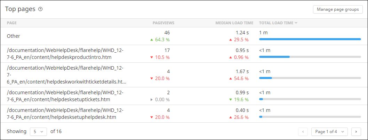Go to the next page arrow

point(356,132)
